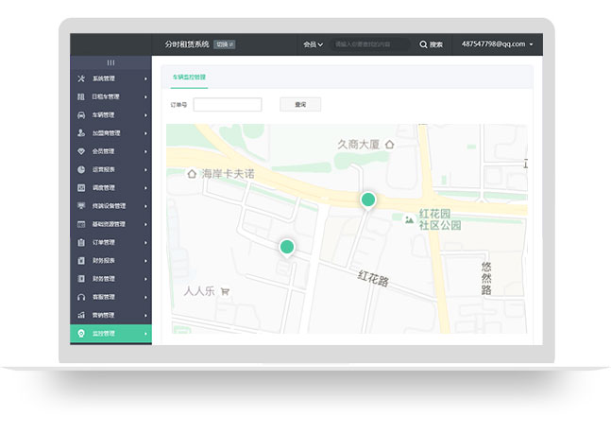Click the 终端设备管理 monitor icon
The width and height of the screenshot is (611, 434).
81,205
